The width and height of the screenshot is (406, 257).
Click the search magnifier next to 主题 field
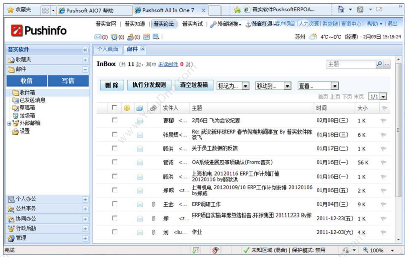[379, 64]
